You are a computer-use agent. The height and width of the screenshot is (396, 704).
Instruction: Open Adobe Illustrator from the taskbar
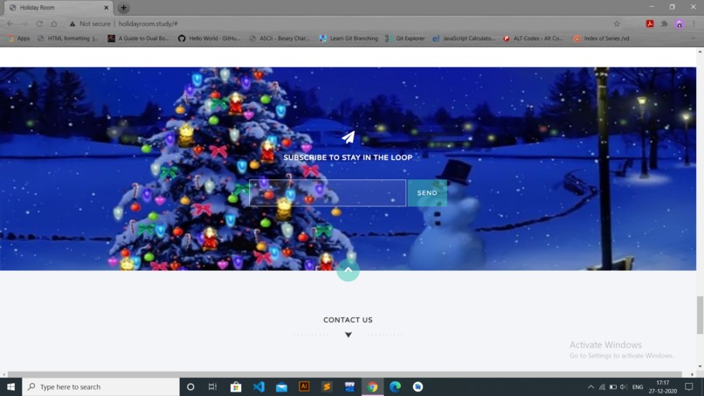(x=304, y=386)
